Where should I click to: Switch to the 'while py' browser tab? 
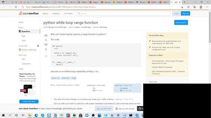(x=129, y=2)
